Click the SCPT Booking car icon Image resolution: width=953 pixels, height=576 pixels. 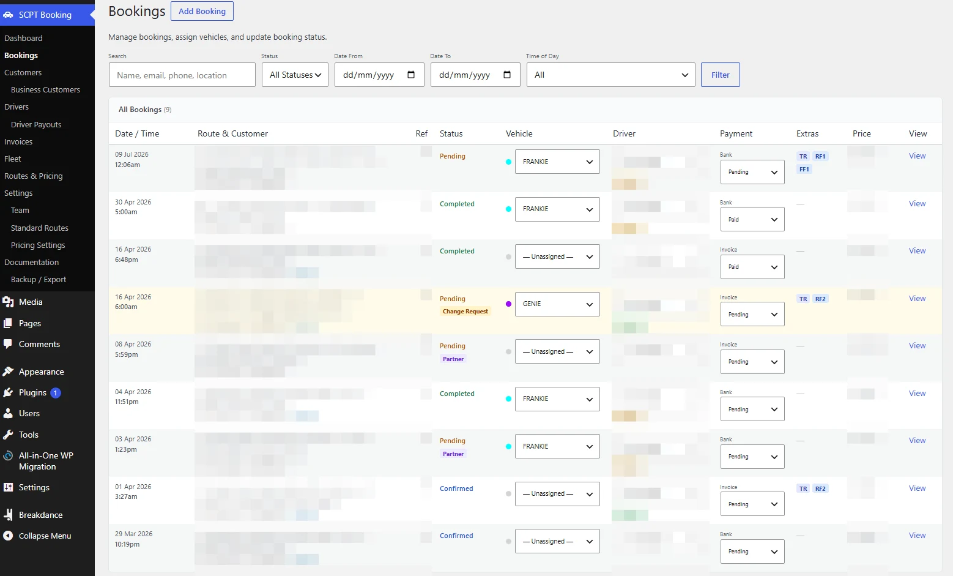[x=8, y=15]
